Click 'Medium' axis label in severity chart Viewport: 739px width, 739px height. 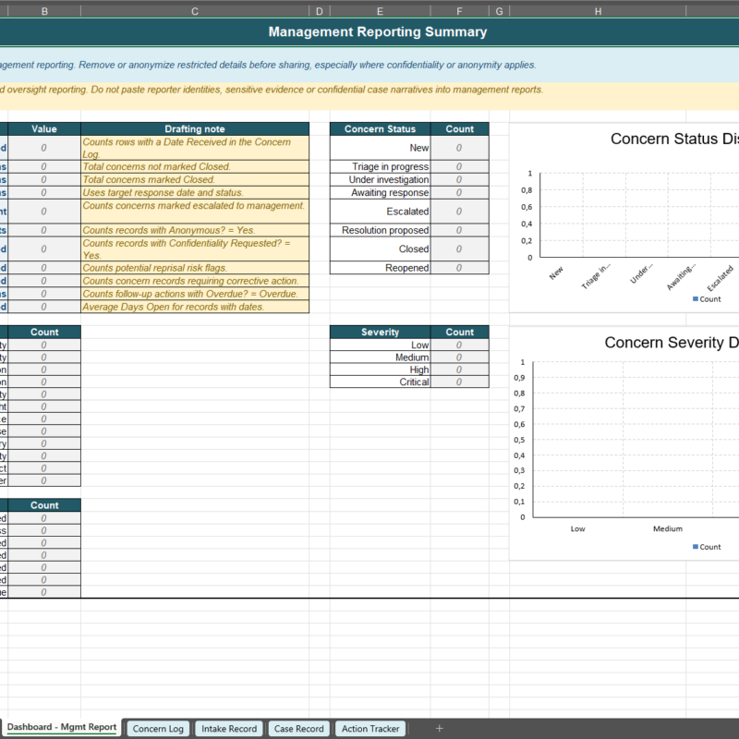667,528
